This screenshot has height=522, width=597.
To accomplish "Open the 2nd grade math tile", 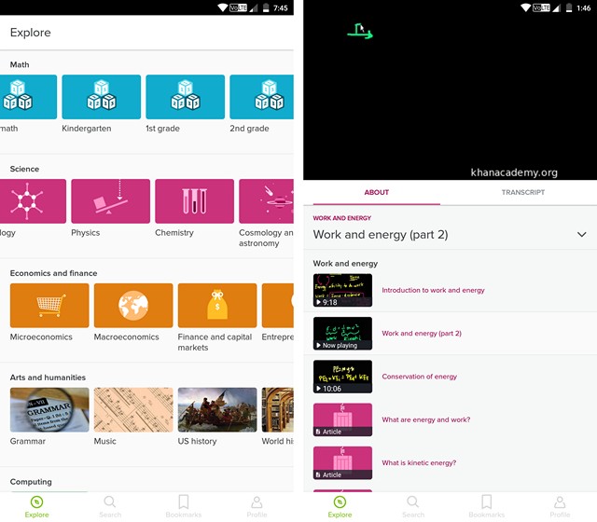I will [261, 97].
